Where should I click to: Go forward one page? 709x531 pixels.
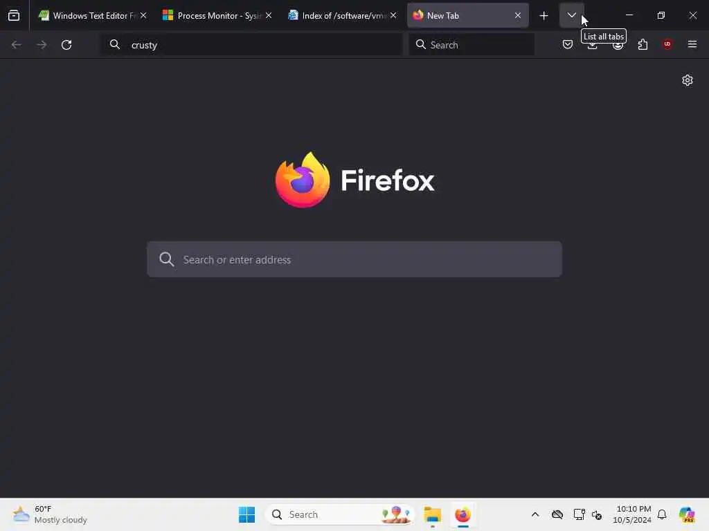click(x=42, y=45)
